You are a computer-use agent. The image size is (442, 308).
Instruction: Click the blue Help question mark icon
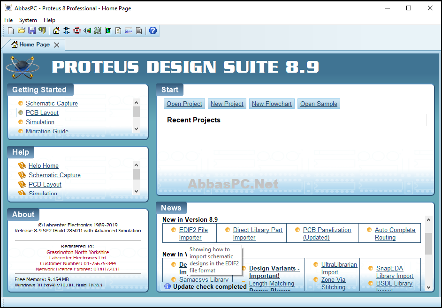(x=153, y=30)
